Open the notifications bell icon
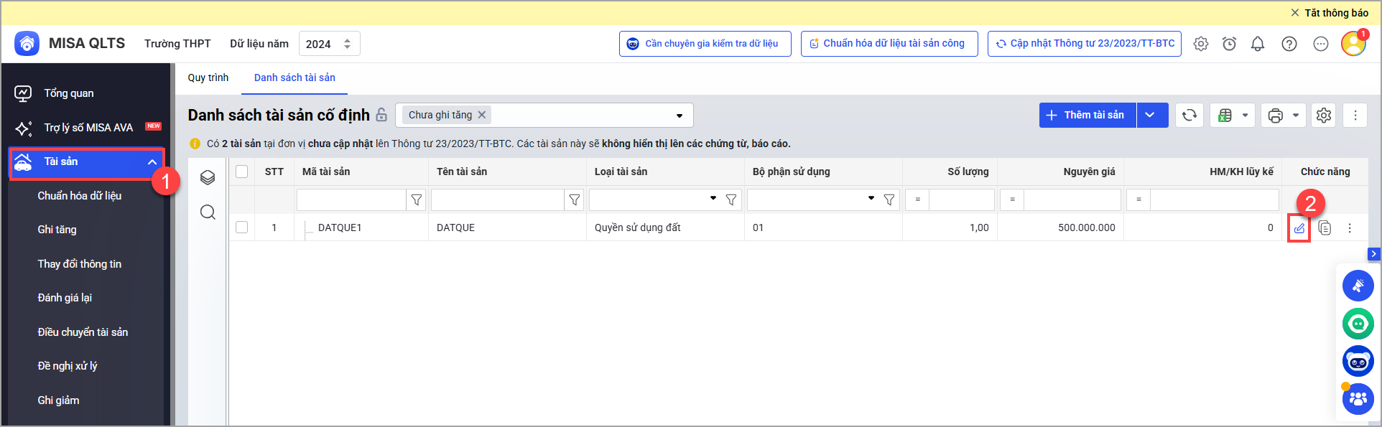The image size is (1382, 427). coord(1257,44)
